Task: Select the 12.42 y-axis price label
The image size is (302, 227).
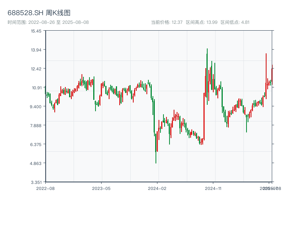Action: point(36,68)
